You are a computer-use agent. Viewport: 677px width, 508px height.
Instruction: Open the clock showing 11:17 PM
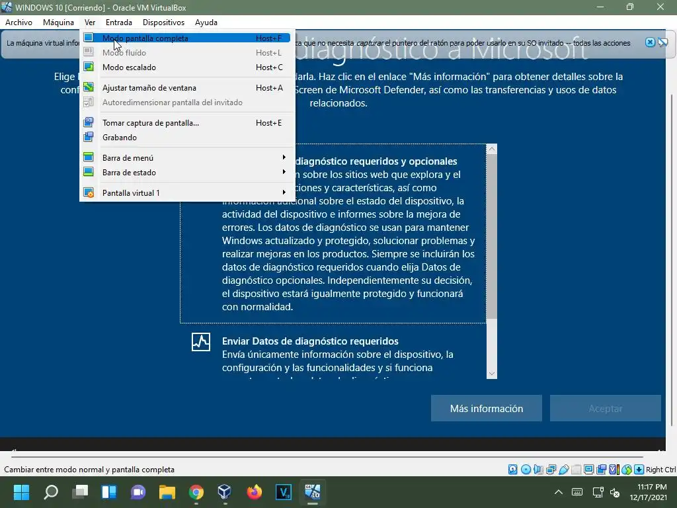[648, 492]
